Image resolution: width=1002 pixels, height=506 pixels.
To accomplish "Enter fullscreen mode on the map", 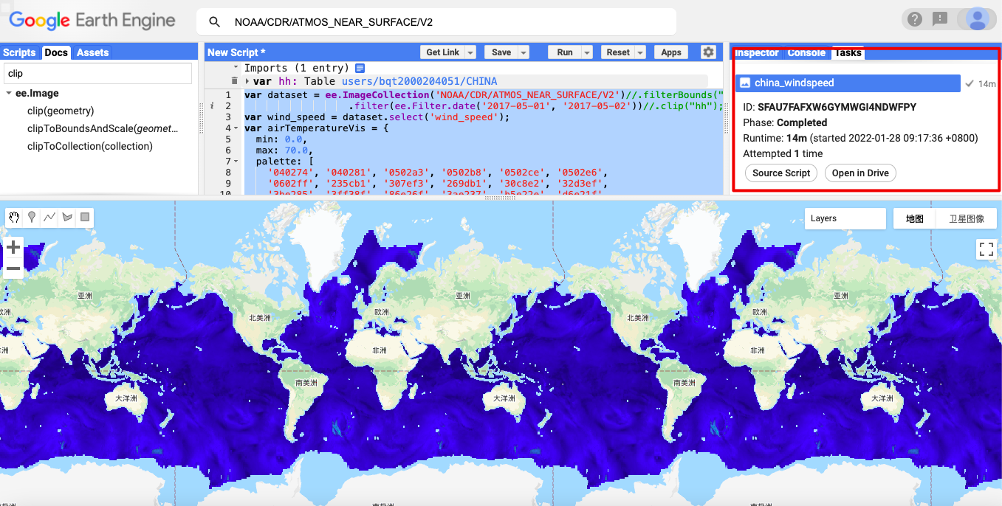I will [x=986, y=249].
